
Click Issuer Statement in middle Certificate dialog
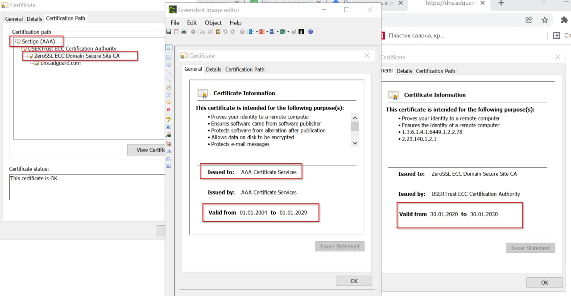tap(340, 246)
